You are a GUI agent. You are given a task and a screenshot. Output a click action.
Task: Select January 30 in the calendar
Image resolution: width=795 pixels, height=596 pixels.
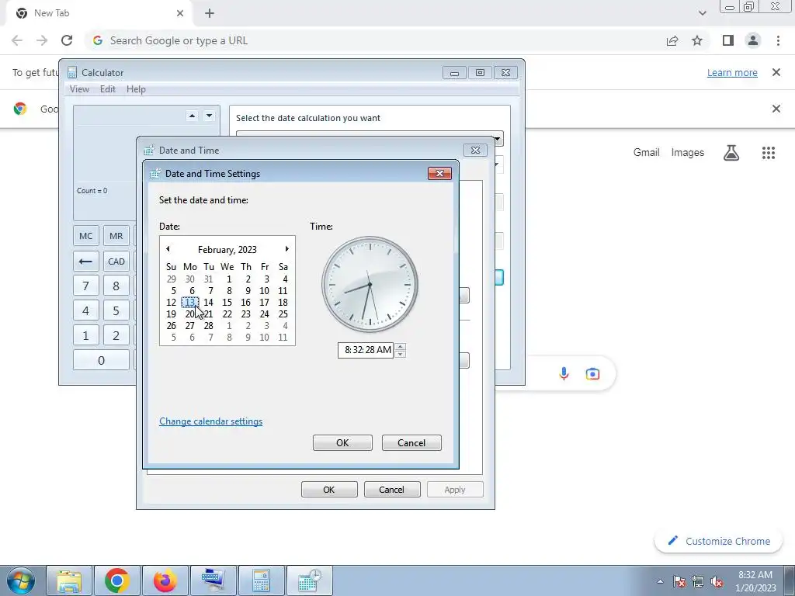[189, 279]
